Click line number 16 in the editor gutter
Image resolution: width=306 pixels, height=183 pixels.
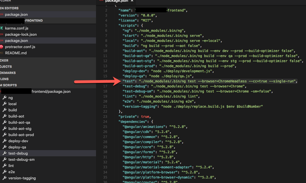pos(105,81)
